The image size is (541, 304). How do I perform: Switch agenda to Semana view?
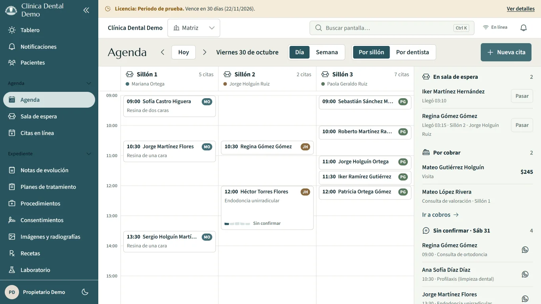click(x=327, y=52)
